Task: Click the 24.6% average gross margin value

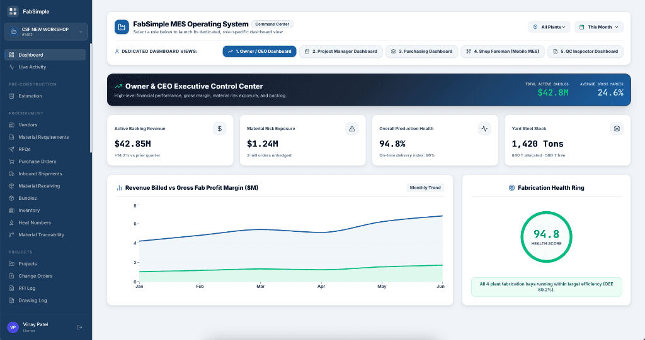Action: tap(610, 93)
